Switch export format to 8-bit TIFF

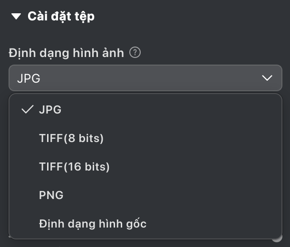point(71,138)
